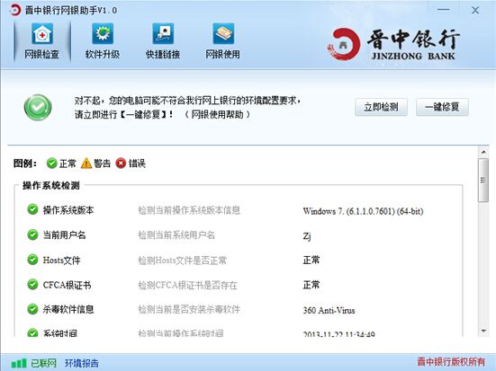Image resolution: width=496 pixels, height=371 pixels.
Task: Click the network signal bars icon
Action: (19, 363)
